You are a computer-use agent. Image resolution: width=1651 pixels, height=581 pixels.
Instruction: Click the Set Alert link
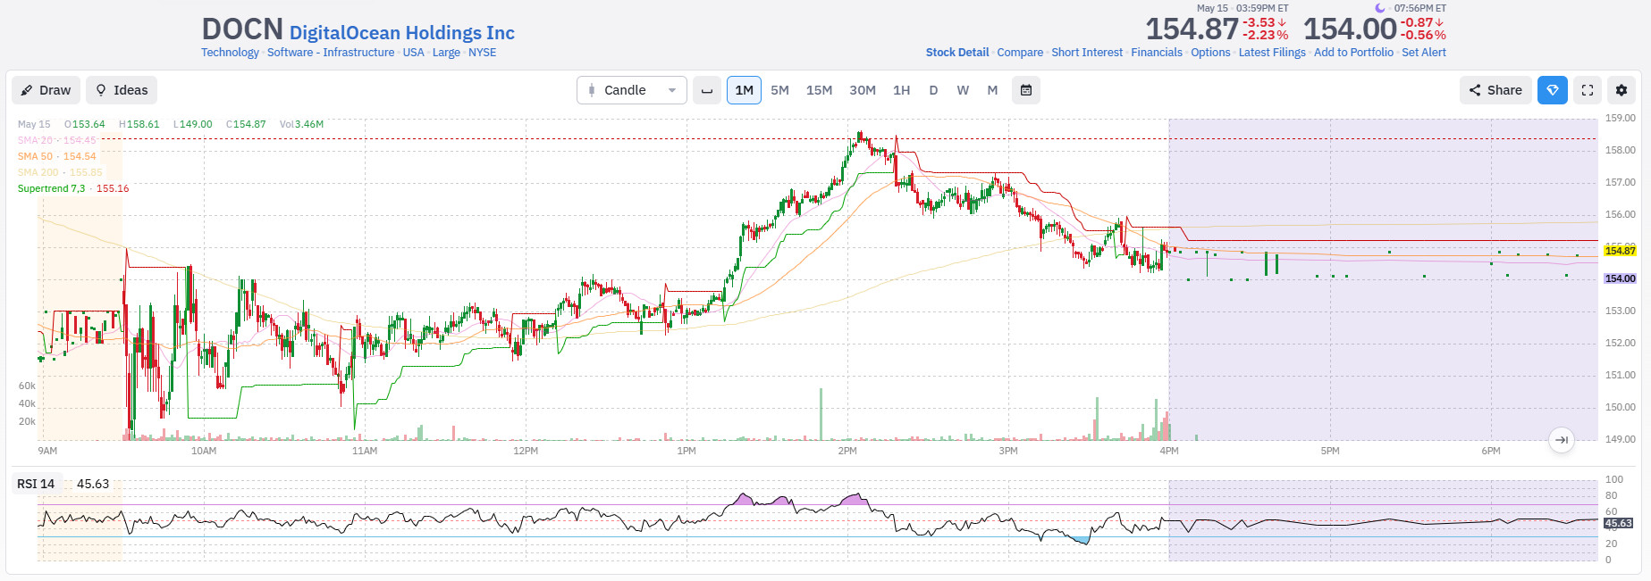pos(1424,53)
